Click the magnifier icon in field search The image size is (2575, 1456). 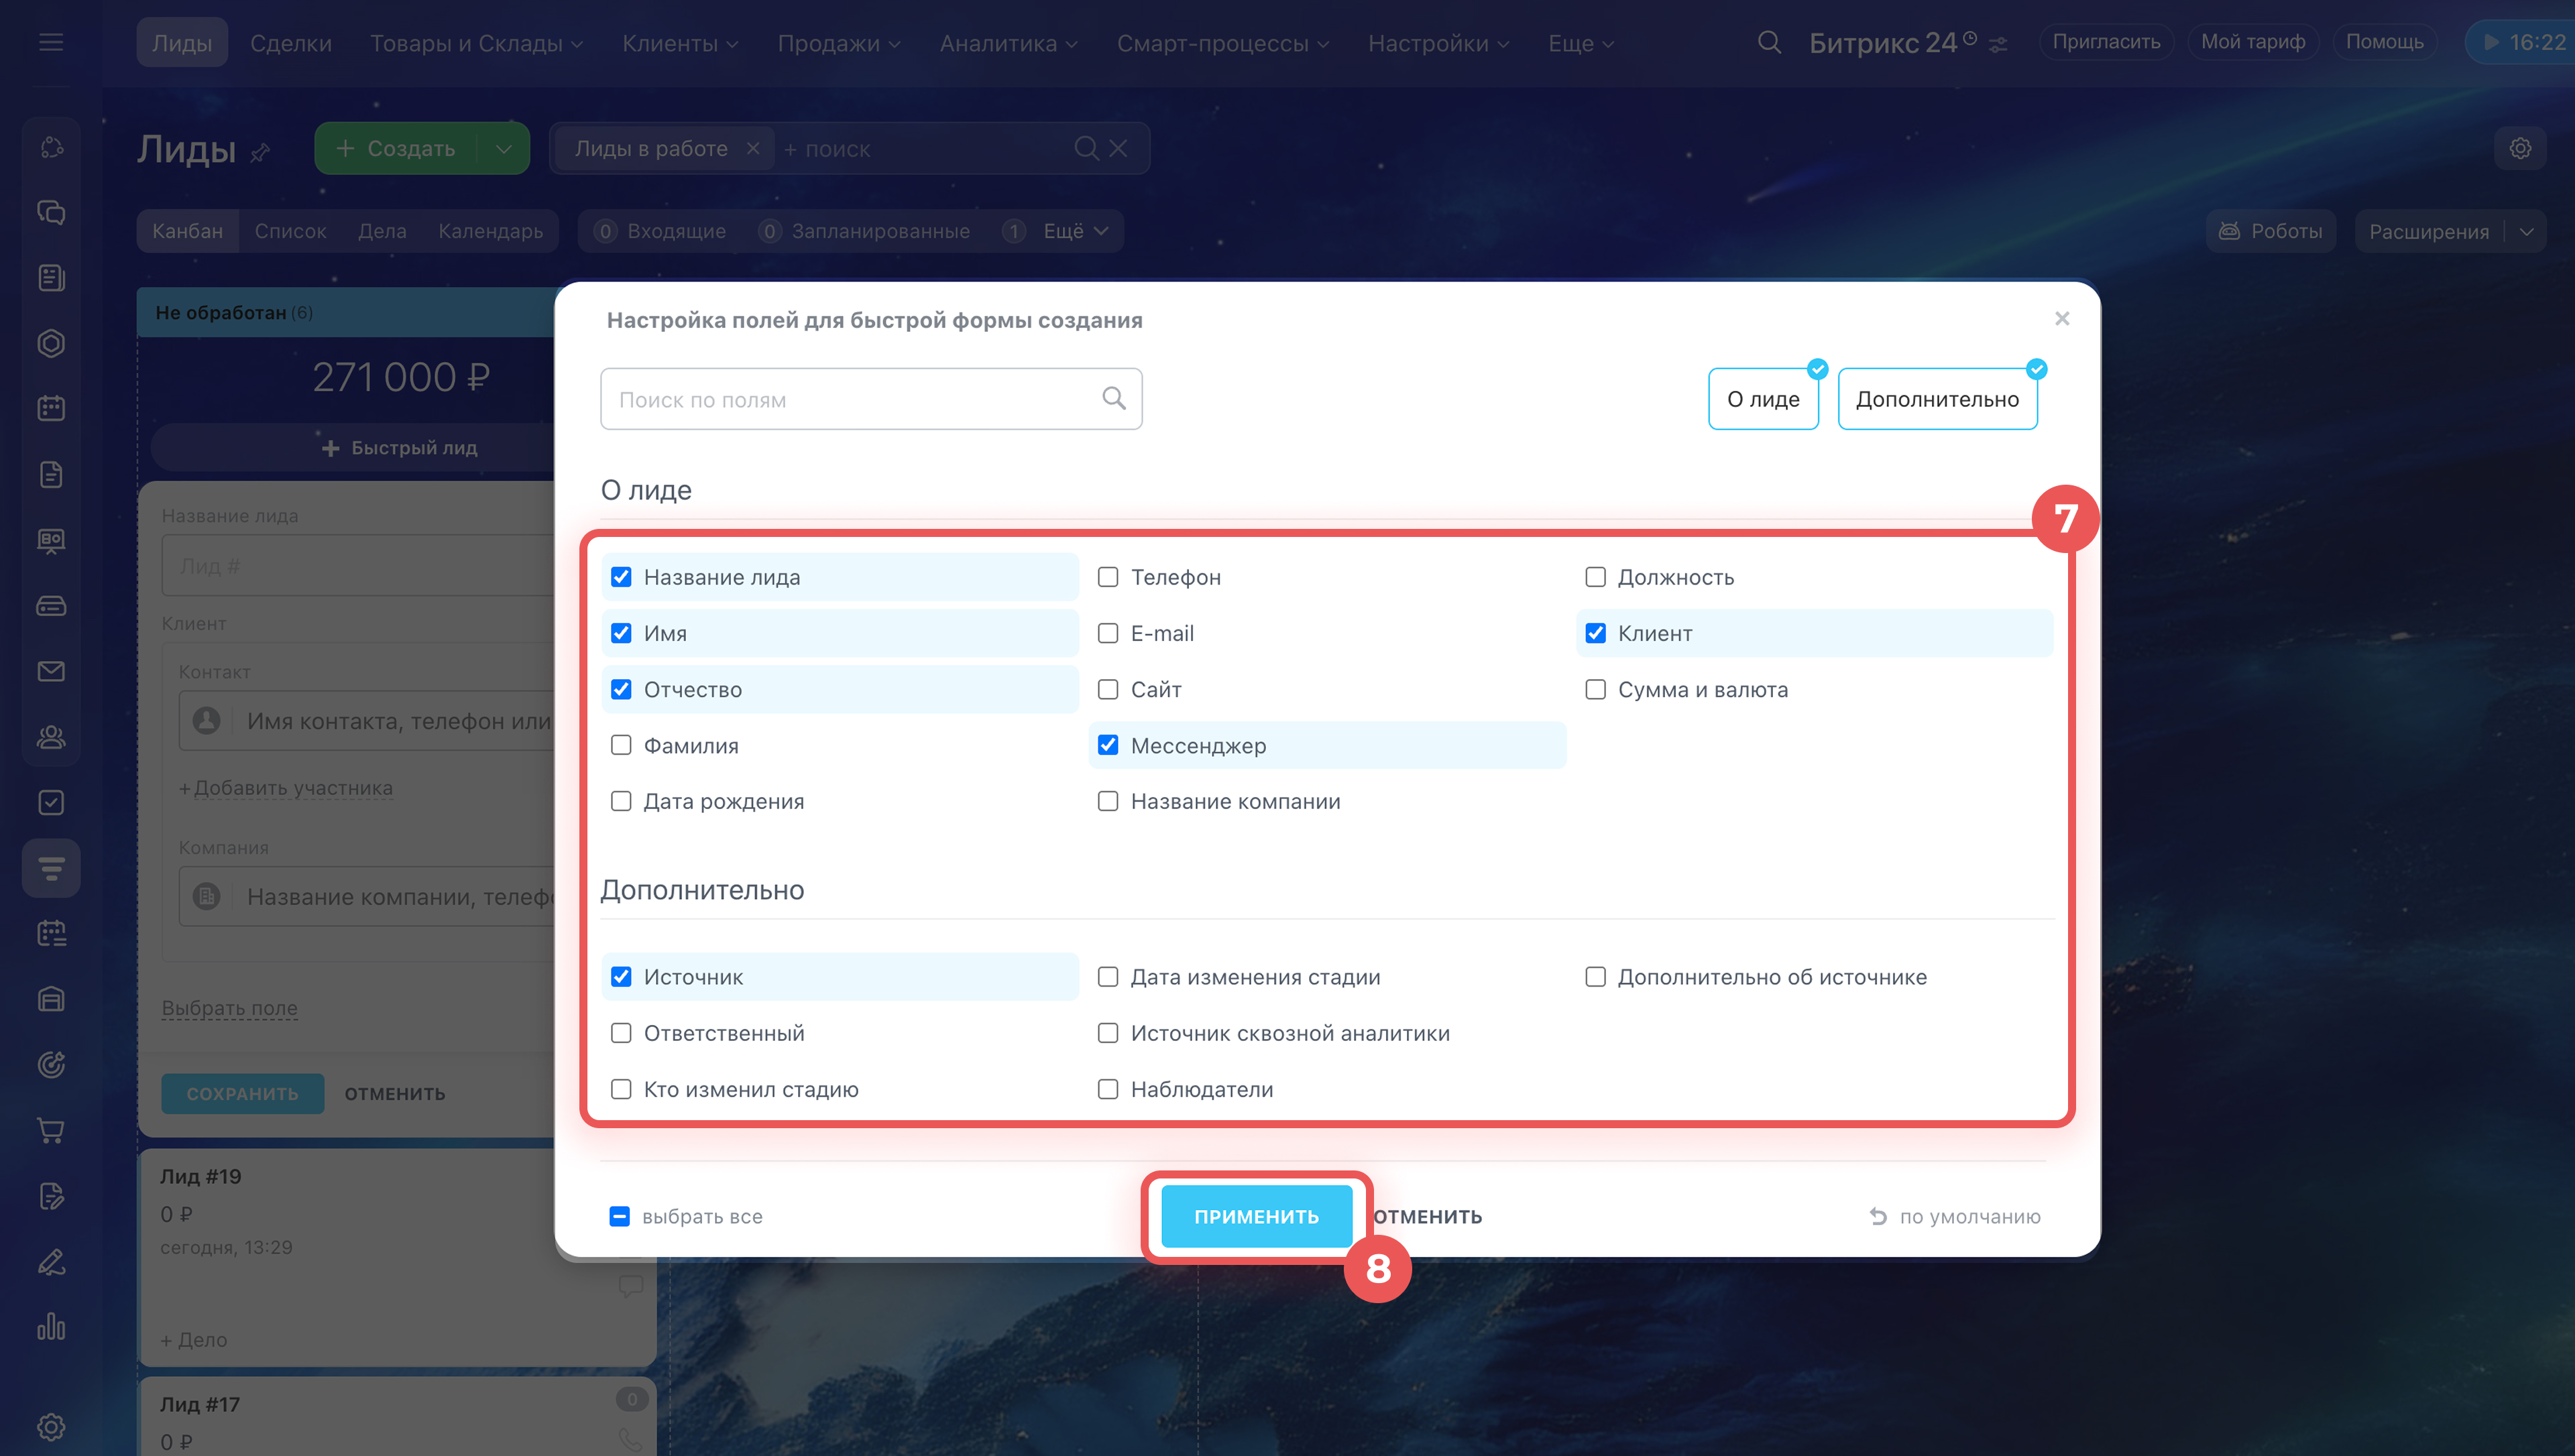1113,399
